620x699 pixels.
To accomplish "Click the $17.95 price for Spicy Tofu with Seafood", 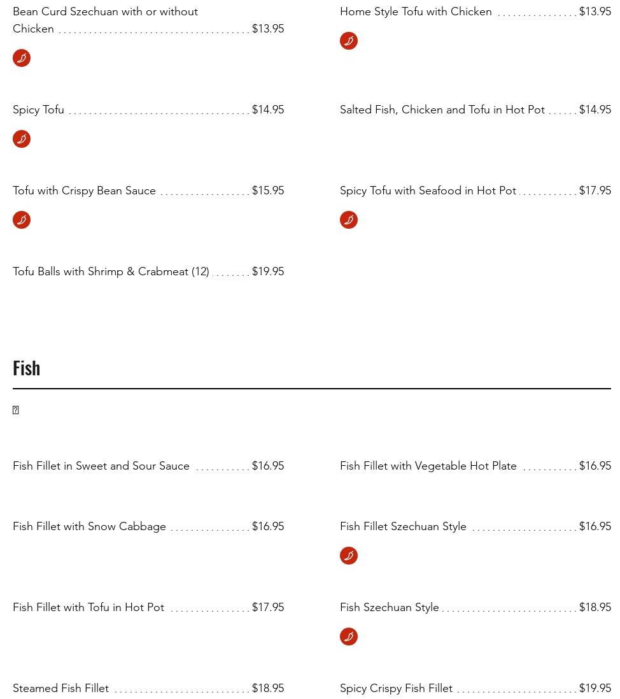I will (x=595, y=191).
